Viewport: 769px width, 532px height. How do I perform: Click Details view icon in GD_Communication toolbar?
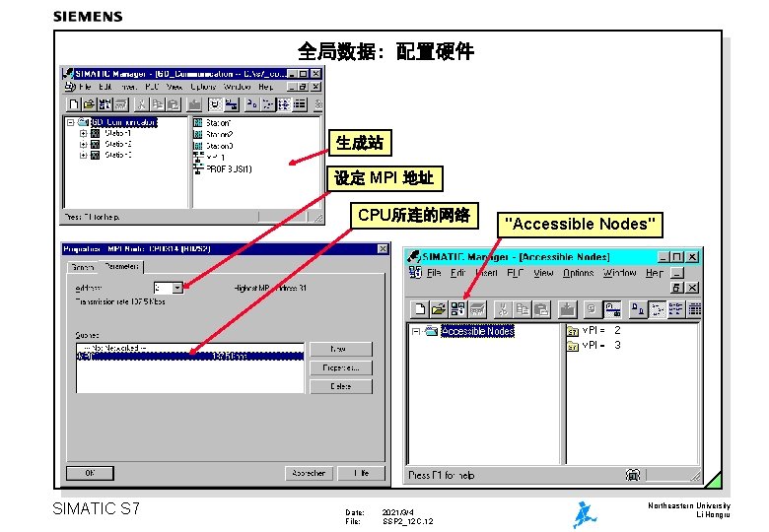click(x=300, y=103)
